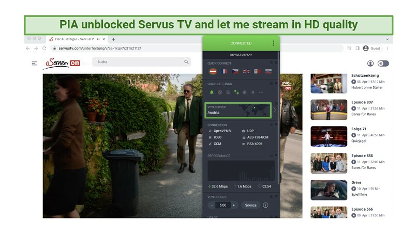Connect via the Czech Republic flag
The width and height of the screenshot is (417, 234).
pyautogui.click(x=235, y=71)
